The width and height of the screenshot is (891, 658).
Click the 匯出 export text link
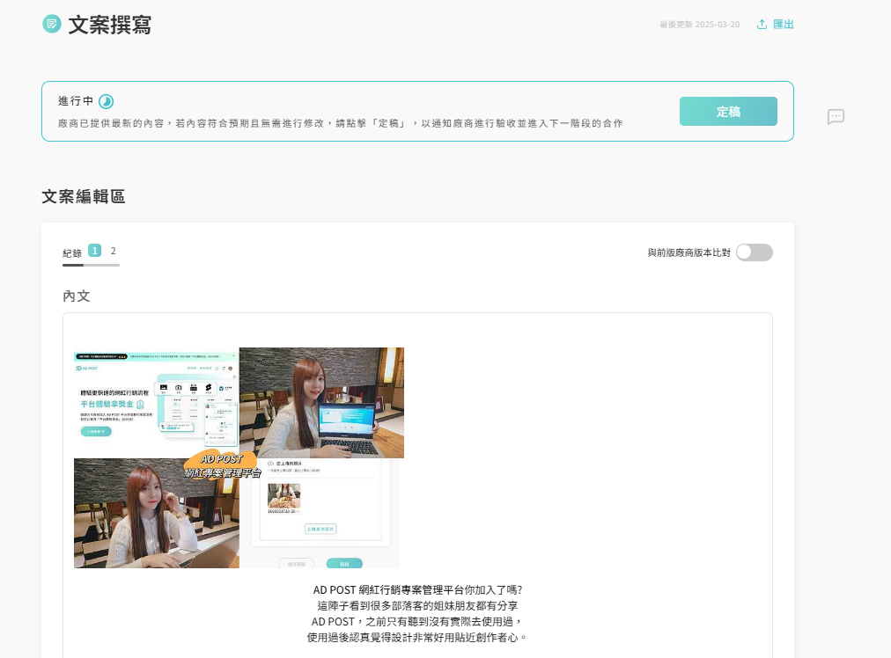(x=784, y=25)
